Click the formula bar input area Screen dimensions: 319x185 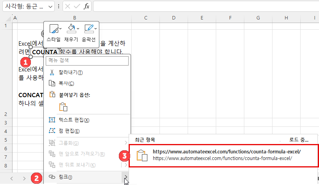point(206,6)
